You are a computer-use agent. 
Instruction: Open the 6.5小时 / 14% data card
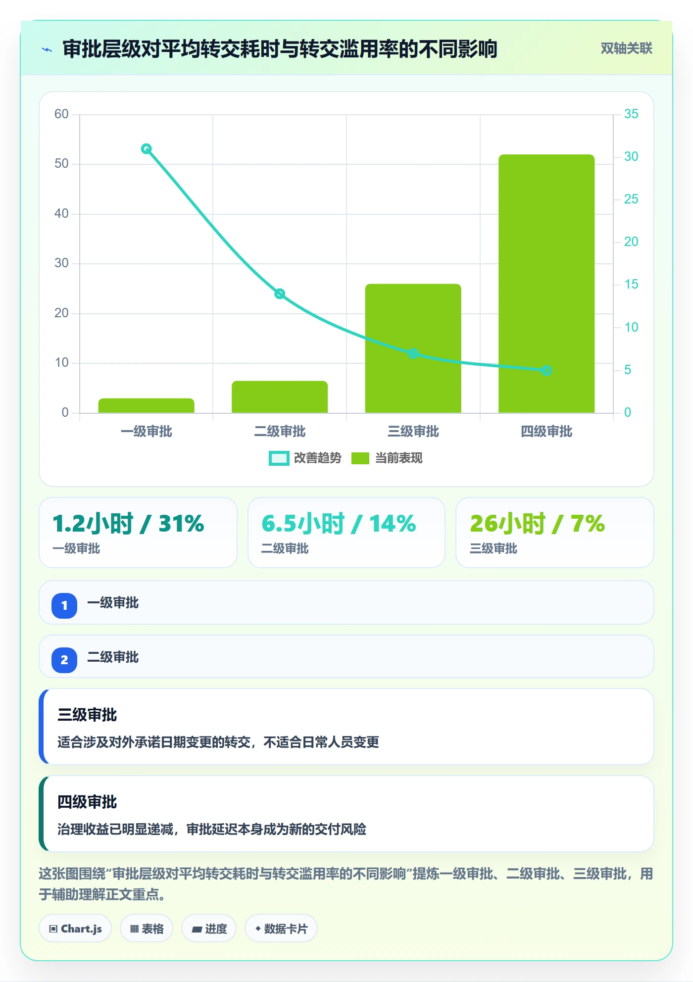click(346, 533)
